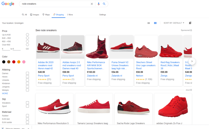The width and height of the screenshot is (209, 129).
Task: Clear the search box with X icon
Action: pos(92,4)
